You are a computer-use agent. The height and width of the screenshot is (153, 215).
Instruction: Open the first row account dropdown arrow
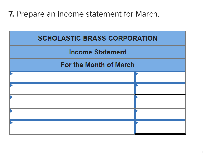click(x=11, y=73)
